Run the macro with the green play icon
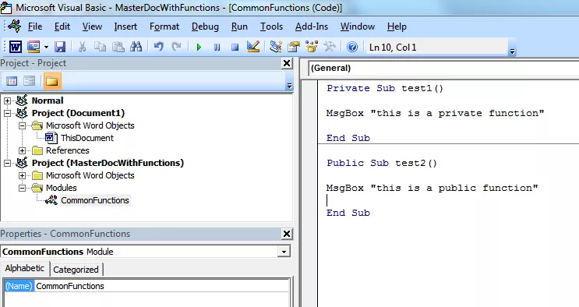The image size is (579, 307). [x=199, y=48]
